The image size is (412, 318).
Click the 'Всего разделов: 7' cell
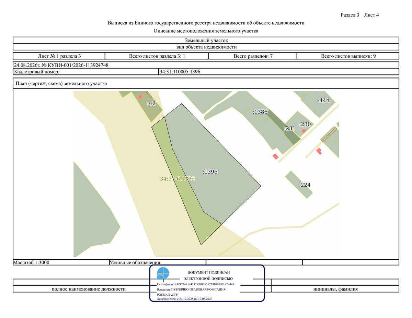point(253,56)
